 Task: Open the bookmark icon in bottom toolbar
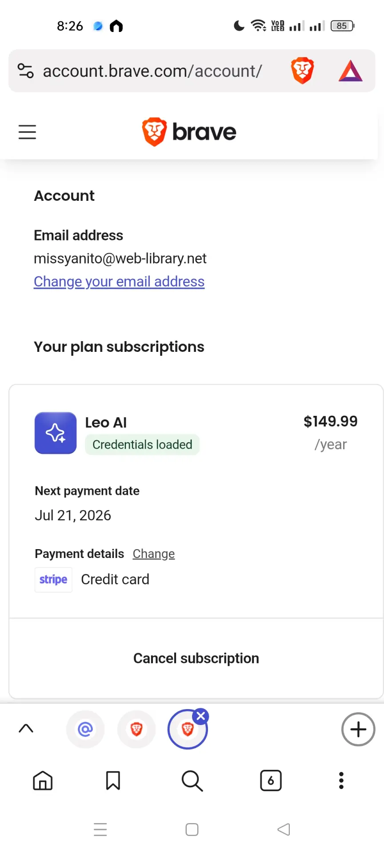113,781
